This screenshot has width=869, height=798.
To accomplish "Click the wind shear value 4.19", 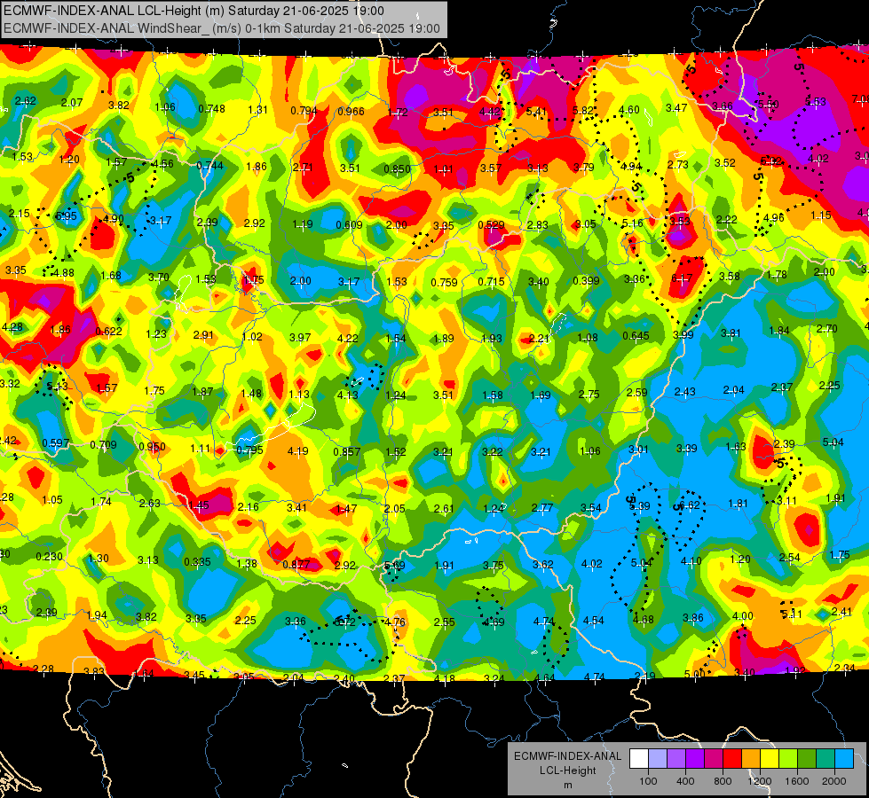I will click(297, 451).
